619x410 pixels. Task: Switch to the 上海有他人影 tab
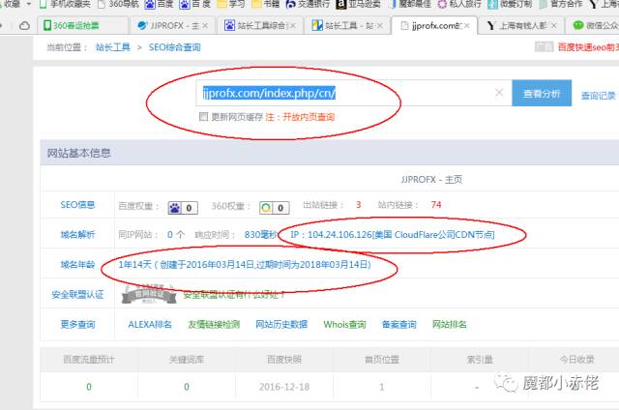pos(521,26)
